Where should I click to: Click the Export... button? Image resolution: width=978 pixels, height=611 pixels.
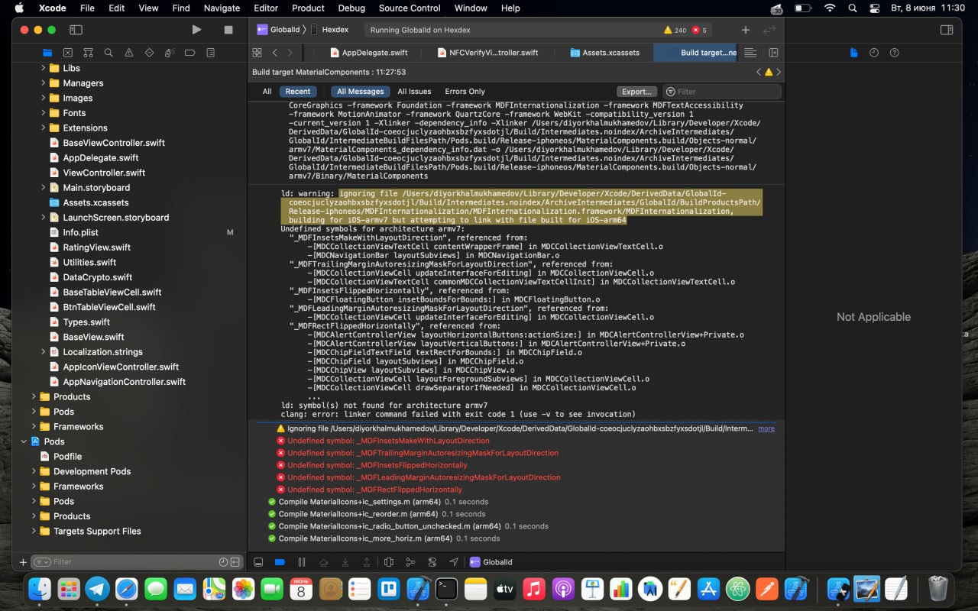[x=636, y=92]
